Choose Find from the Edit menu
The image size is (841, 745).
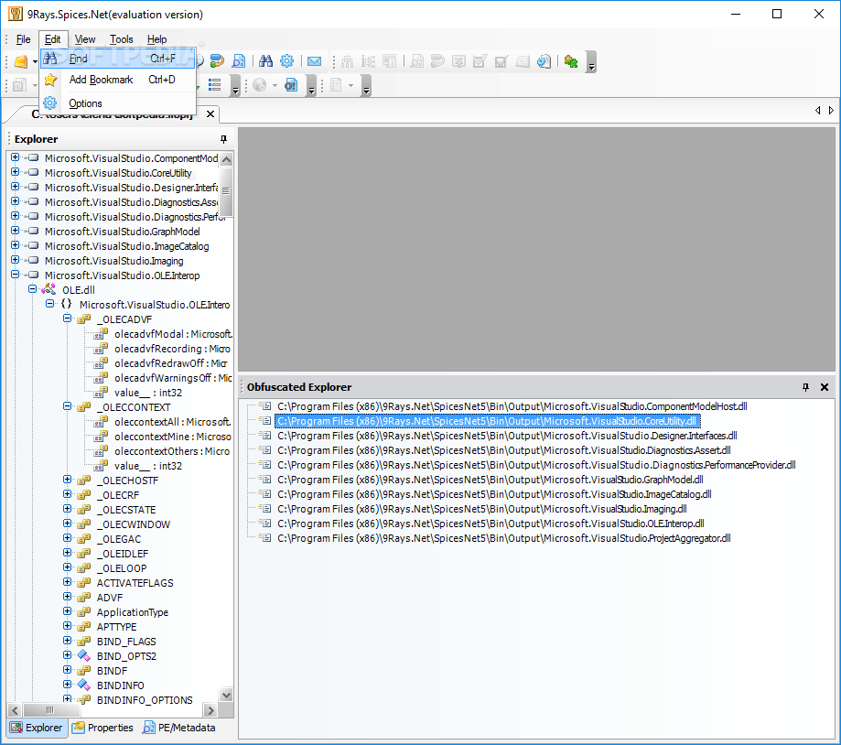[118, 59]
